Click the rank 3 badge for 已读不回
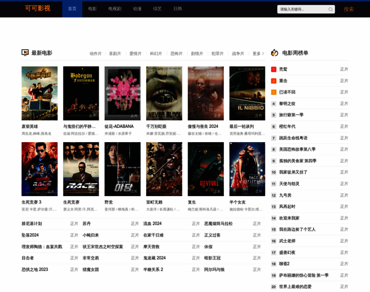The width and height of the screenshot is (370, 292). click(x=274, y=92)
